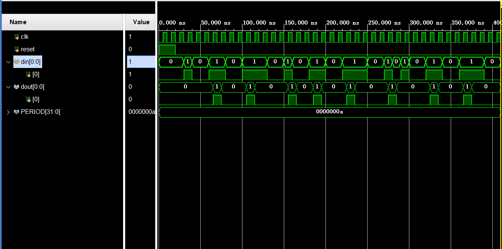Image resolution: width=502 pixels, height=249 pixels.
Task: Click the reset signal icon
Action: click(x=17, y=49)
